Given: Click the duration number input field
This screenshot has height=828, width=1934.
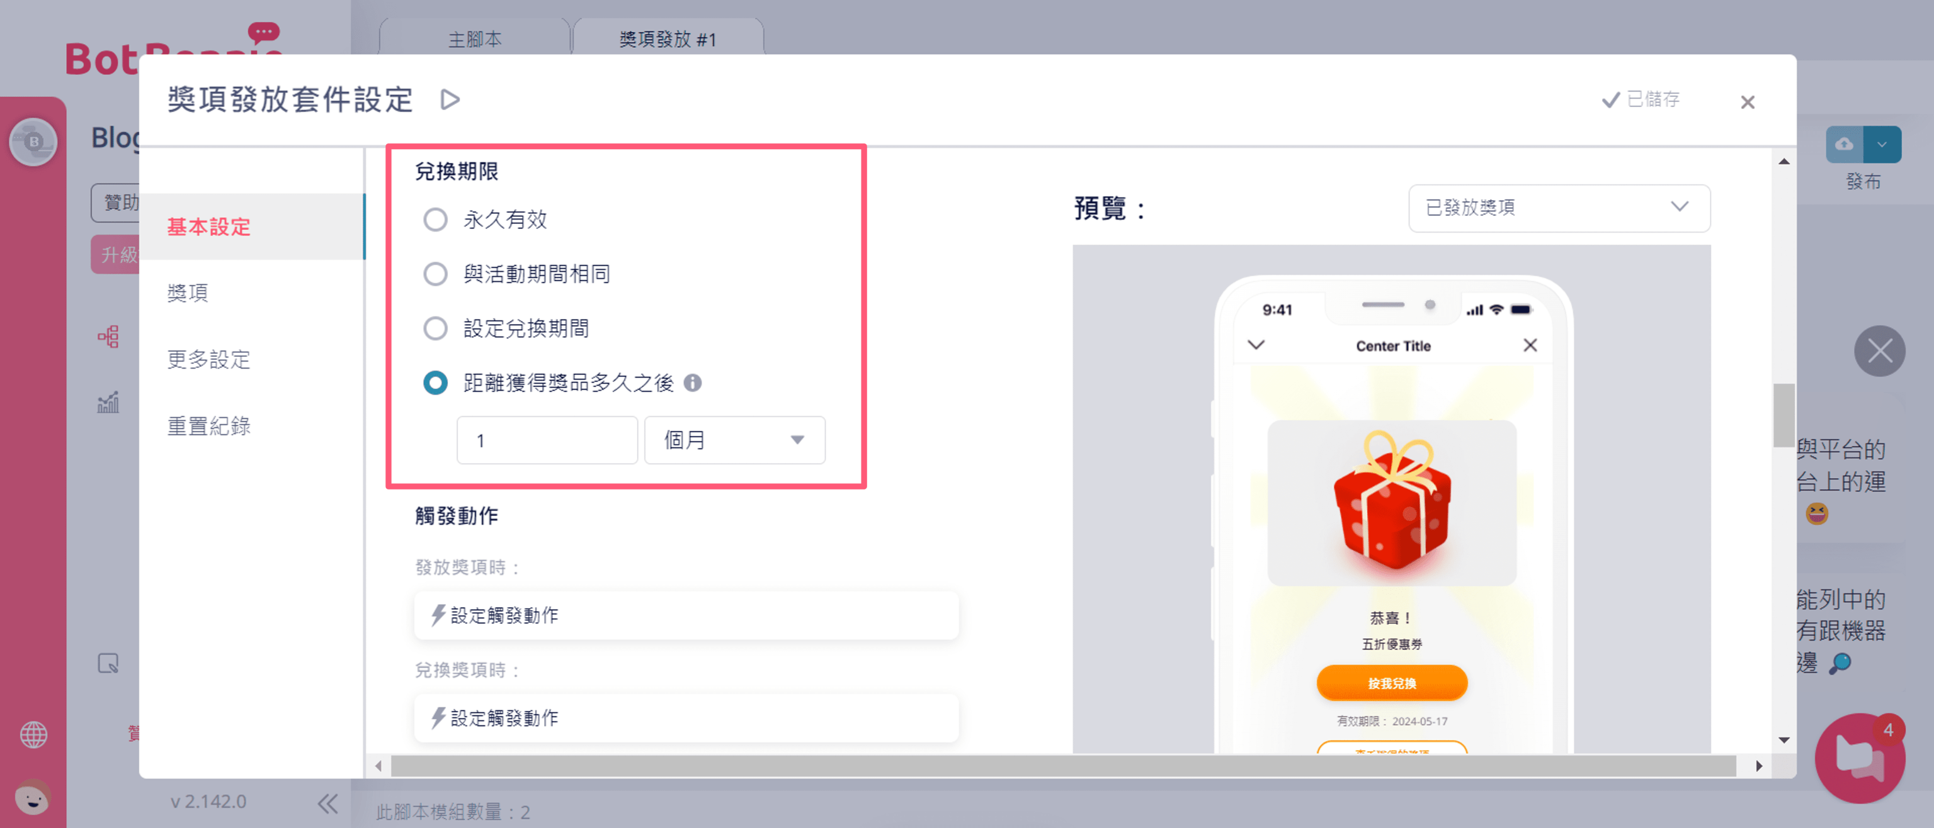Looking at the screenshot, I should (x=547, y=440).
